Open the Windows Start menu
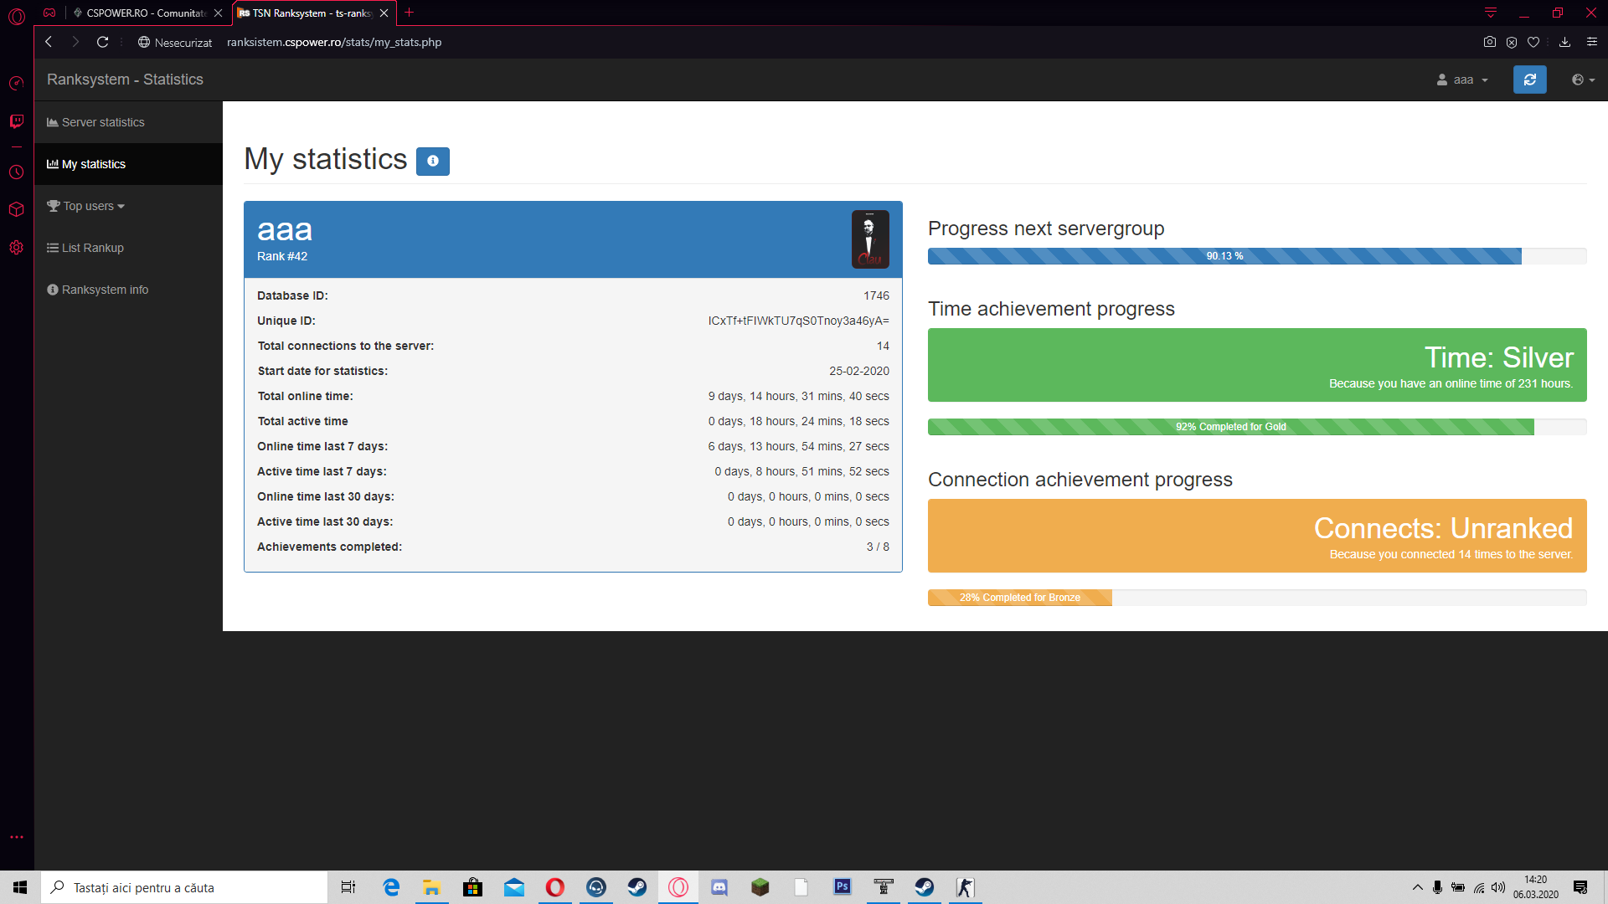 [20, 887]
